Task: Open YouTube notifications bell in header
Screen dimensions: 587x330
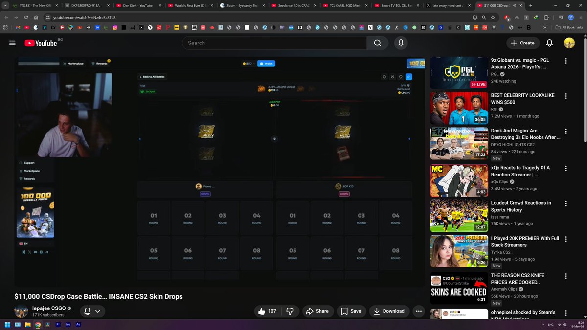Action: click(549, 43)
